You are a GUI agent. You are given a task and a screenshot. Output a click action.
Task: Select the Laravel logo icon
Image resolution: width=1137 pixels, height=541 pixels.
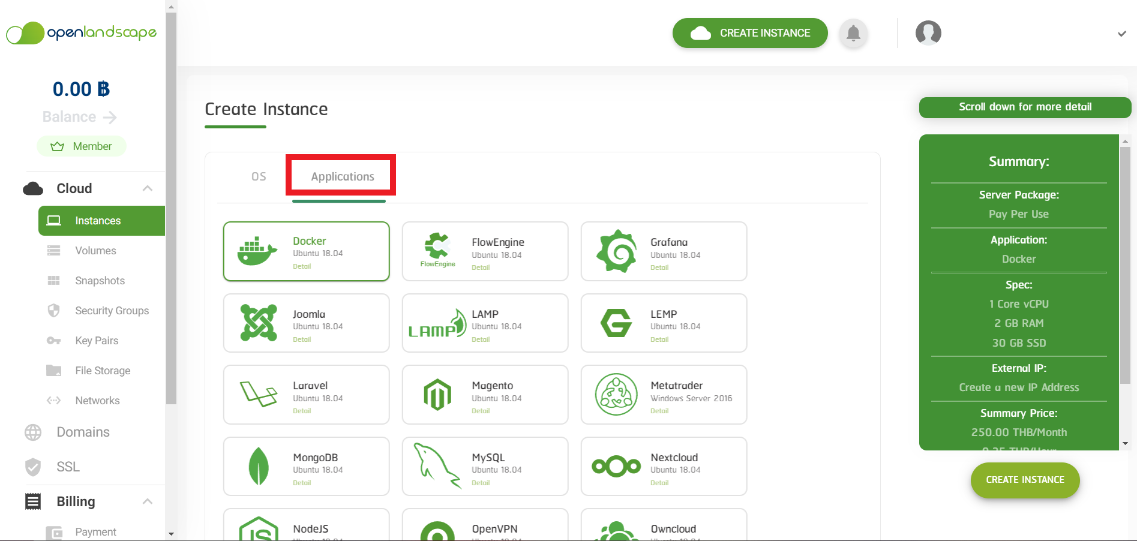[259, 394]
